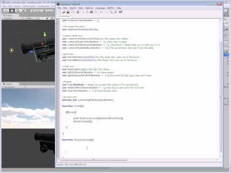Open UniSciTE Options menu

coord(89,8)
